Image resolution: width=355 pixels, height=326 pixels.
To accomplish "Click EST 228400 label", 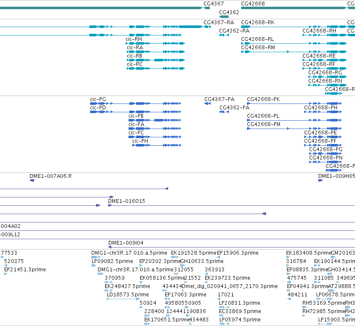I will tap(154, 311).
